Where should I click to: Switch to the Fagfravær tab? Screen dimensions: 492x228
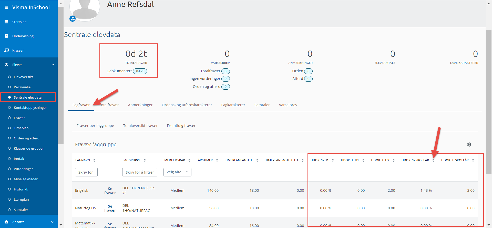coord(81,105)
